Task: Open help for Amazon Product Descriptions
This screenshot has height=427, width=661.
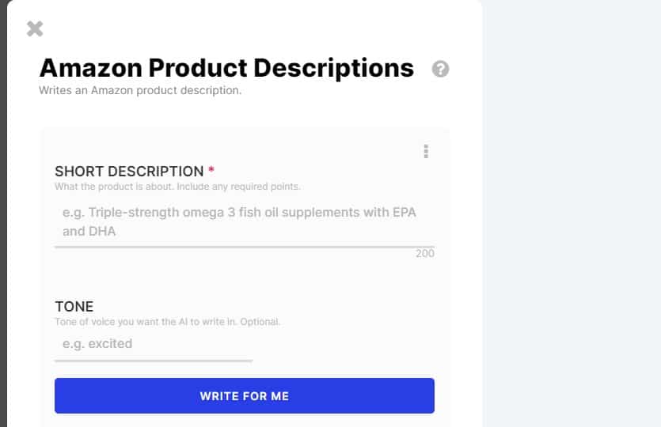Action: point(440,69)
